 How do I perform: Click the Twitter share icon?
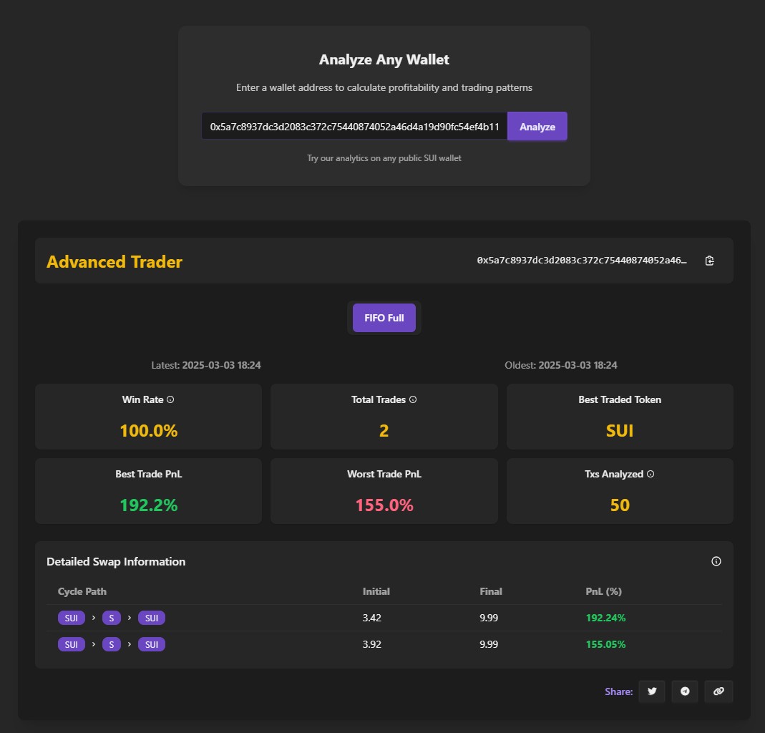(x=651, y=691)
